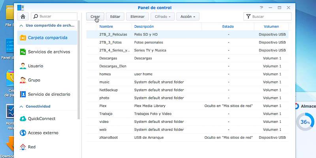
Task: Click the Grupo people icon
Action: pyautogui.click(x=23, y=80)
